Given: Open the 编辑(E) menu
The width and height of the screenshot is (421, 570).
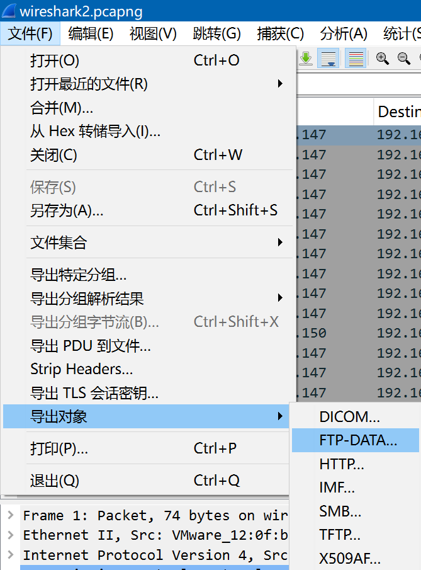Looking at the screenshot, I should click(91, 33).
